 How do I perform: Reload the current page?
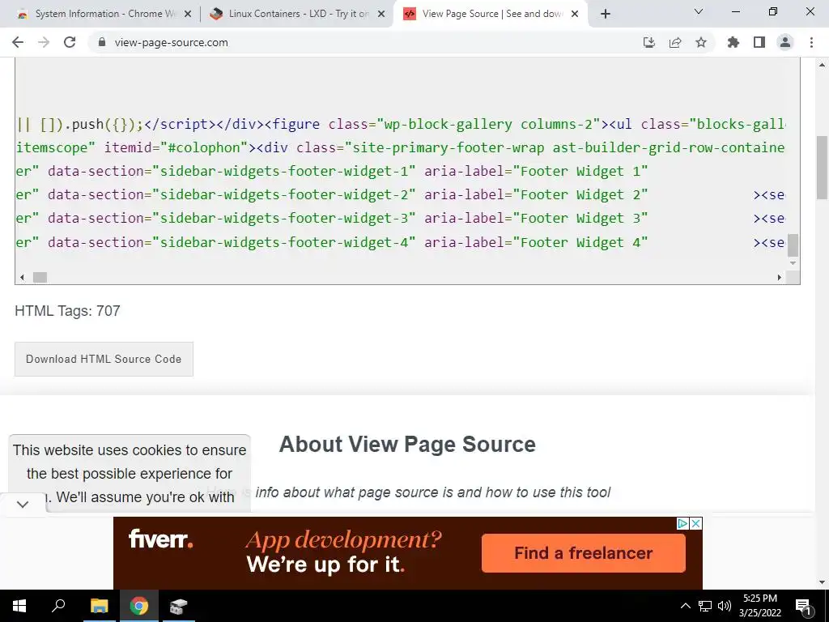(70, 42)
